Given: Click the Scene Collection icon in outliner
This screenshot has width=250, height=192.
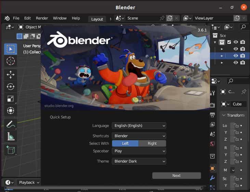Looking at the screenshot, I should coord(215,36).
